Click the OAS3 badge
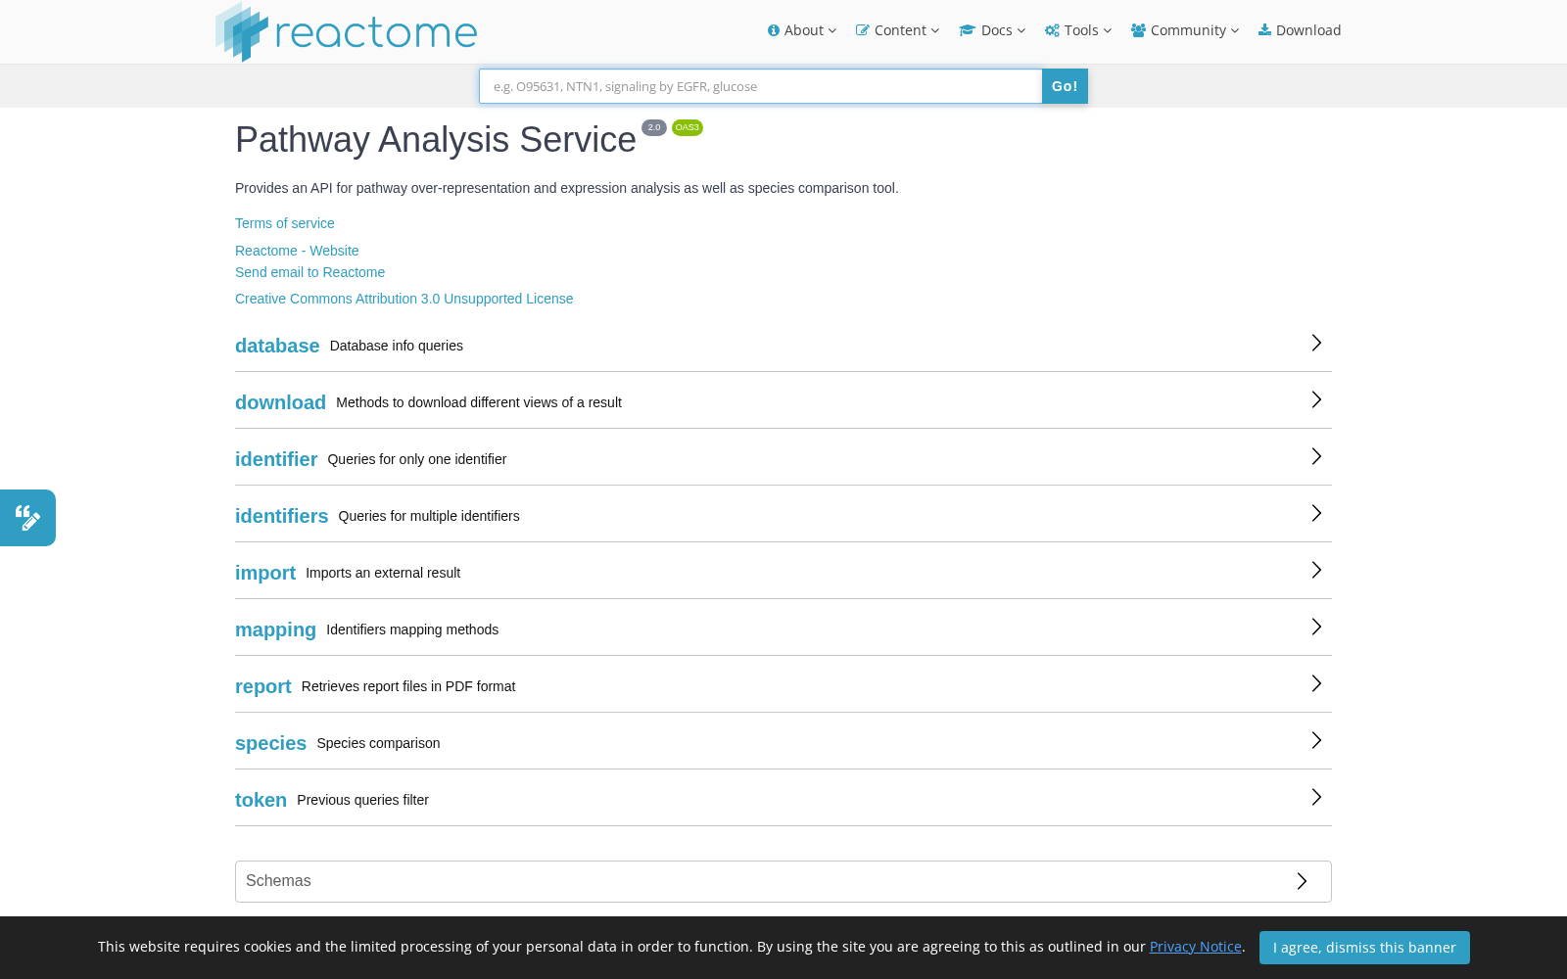 pos(688,127)
